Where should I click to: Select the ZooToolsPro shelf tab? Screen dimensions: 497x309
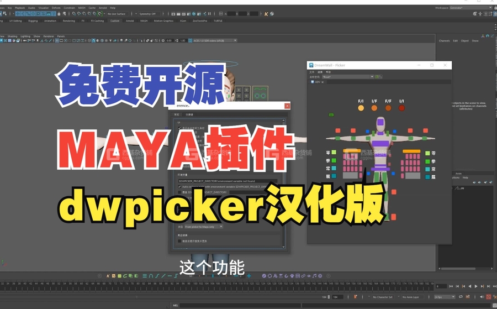click(200, 21)
